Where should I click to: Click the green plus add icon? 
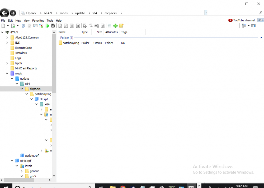point(115,26)
